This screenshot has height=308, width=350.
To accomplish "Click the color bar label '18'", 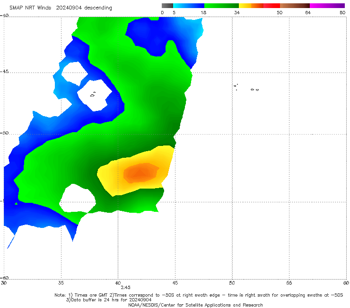I will pyautogui.click(x=203, y=13).
